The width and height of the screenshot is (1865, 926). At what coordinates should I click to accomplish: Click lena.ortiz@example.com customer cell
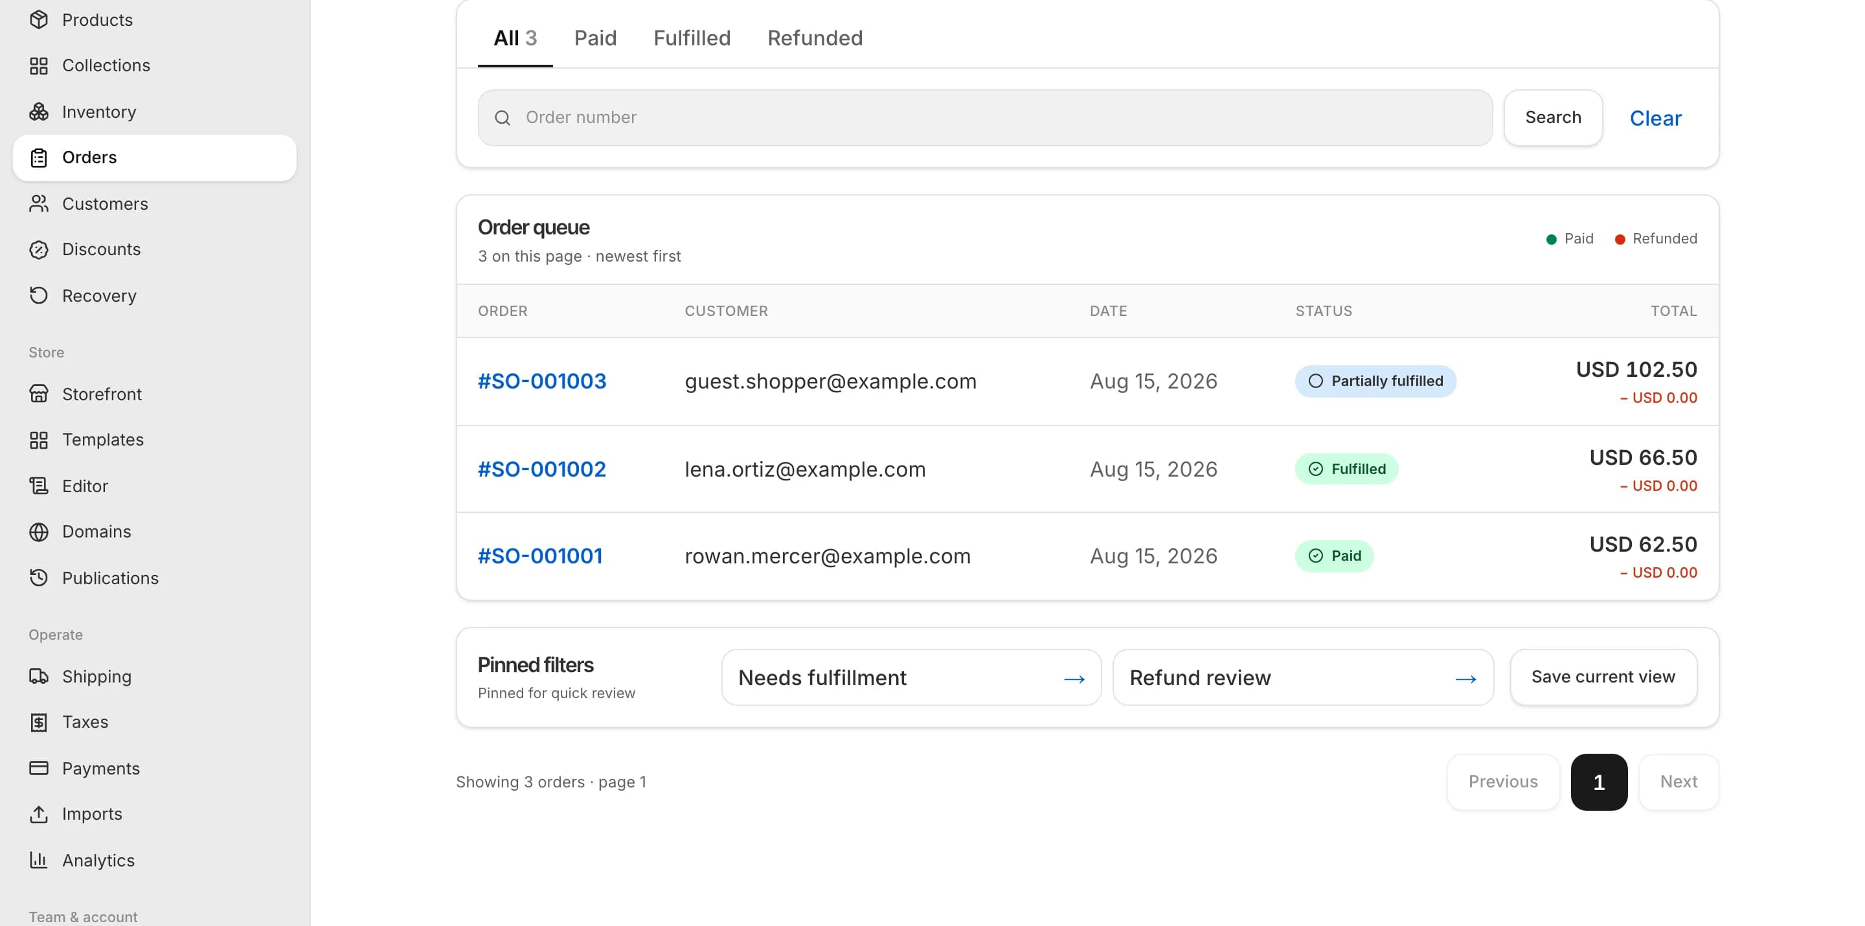coord(805,469)
